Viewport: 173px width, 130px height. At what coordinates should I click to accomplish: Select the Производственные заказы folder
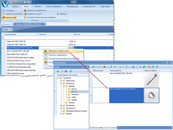76,111
